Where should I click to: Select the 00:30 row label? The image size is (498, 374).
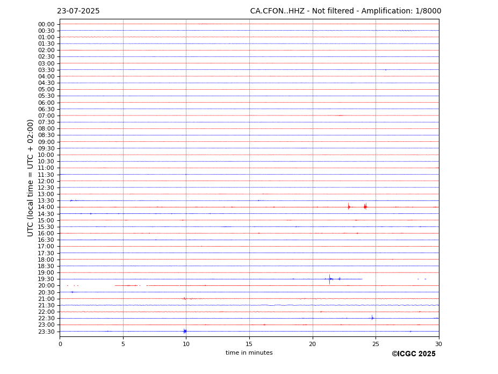click(46, 31)
